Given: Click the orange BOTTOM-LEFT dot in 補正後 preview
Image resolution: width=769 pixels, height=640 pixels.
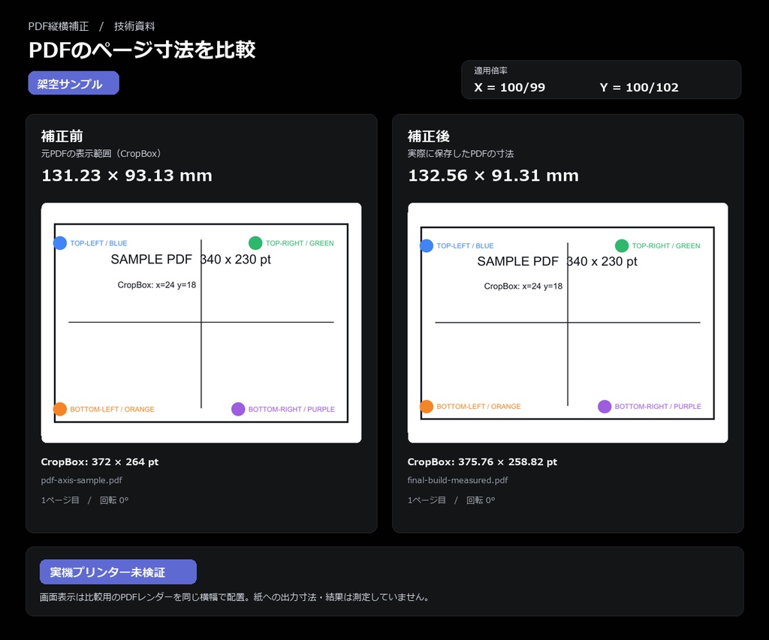Looking at the screenshot, I should (427, 406).
